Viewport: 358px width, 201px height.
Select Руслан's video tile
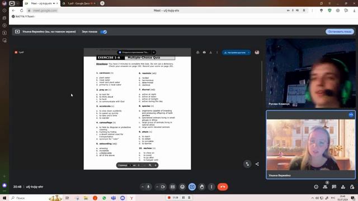[x=310, y=73]
